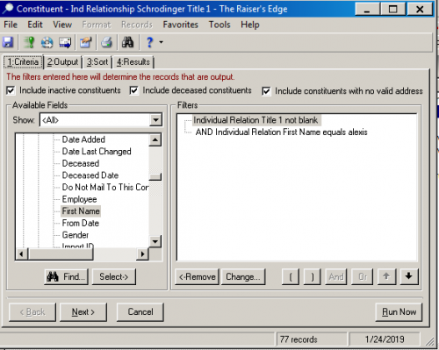Click the fields list vertical scroll thumb
Viewport: 439px width, 350px height.
(155, 177)
